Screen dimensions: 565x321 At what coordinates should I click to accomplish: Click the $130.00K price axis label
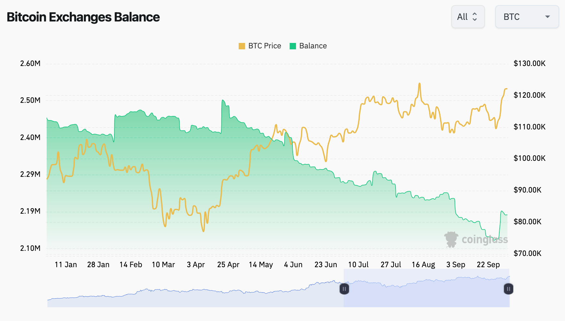[x=529, y=63]
